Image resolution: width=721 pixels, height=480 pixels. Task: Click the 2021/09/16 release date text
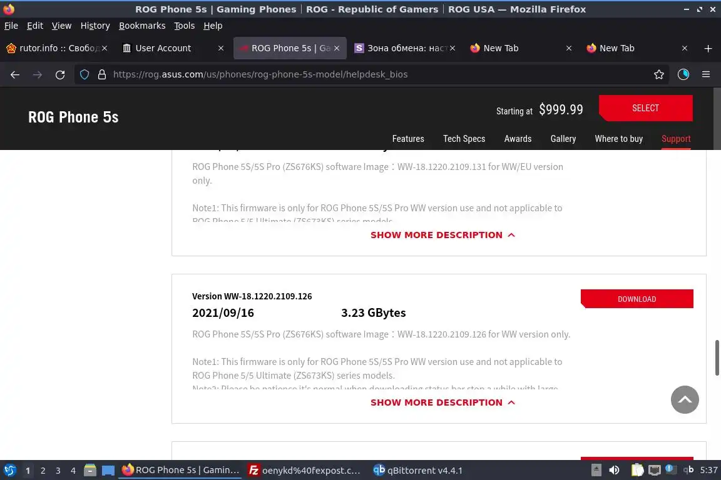(x=223, y=312)
